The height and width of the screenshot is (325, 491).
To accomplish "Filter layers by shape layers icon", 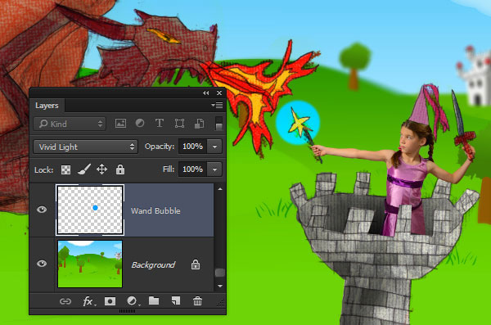I will click(x=179, y=123).
